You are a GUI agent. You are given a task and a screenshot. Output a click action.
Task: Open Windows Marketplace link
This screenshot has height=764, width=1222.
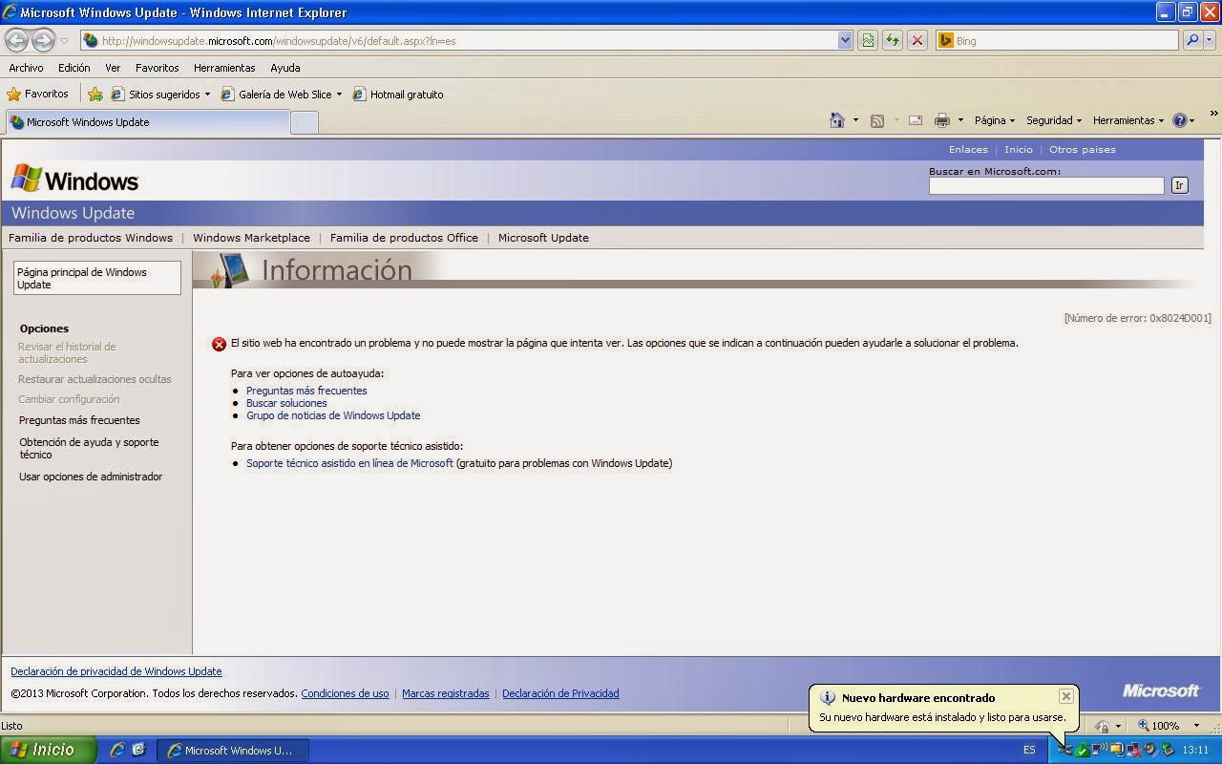point(251,238)
